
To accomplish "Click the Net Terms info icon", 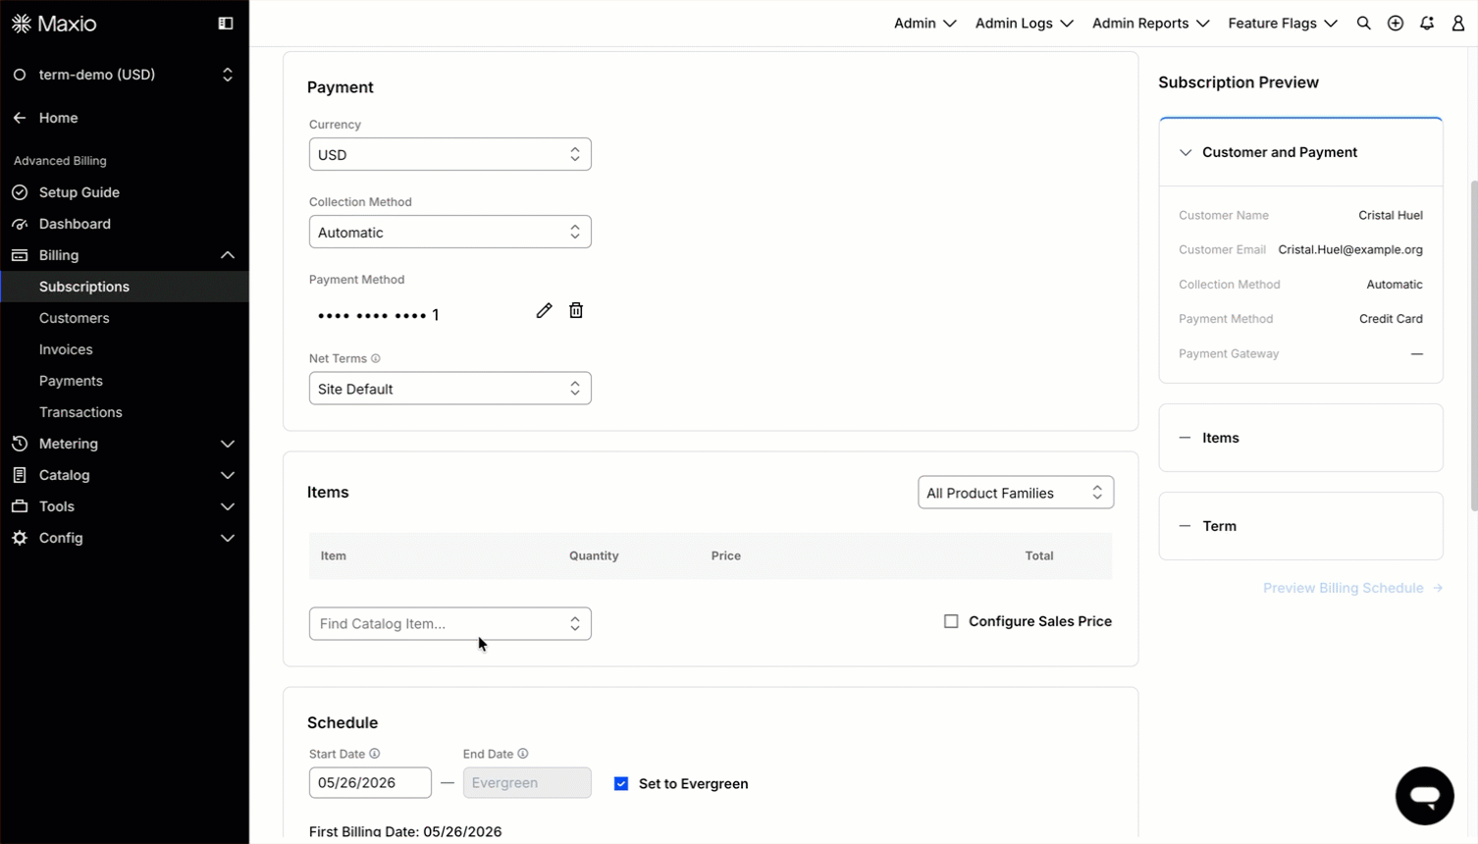I will coord(375,359).
